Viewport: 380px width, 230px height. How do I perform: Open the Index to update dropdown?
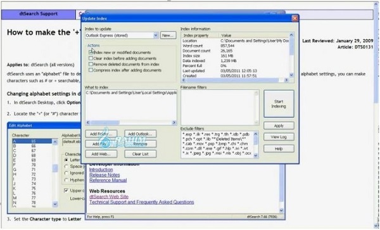[x=156, y=35]
